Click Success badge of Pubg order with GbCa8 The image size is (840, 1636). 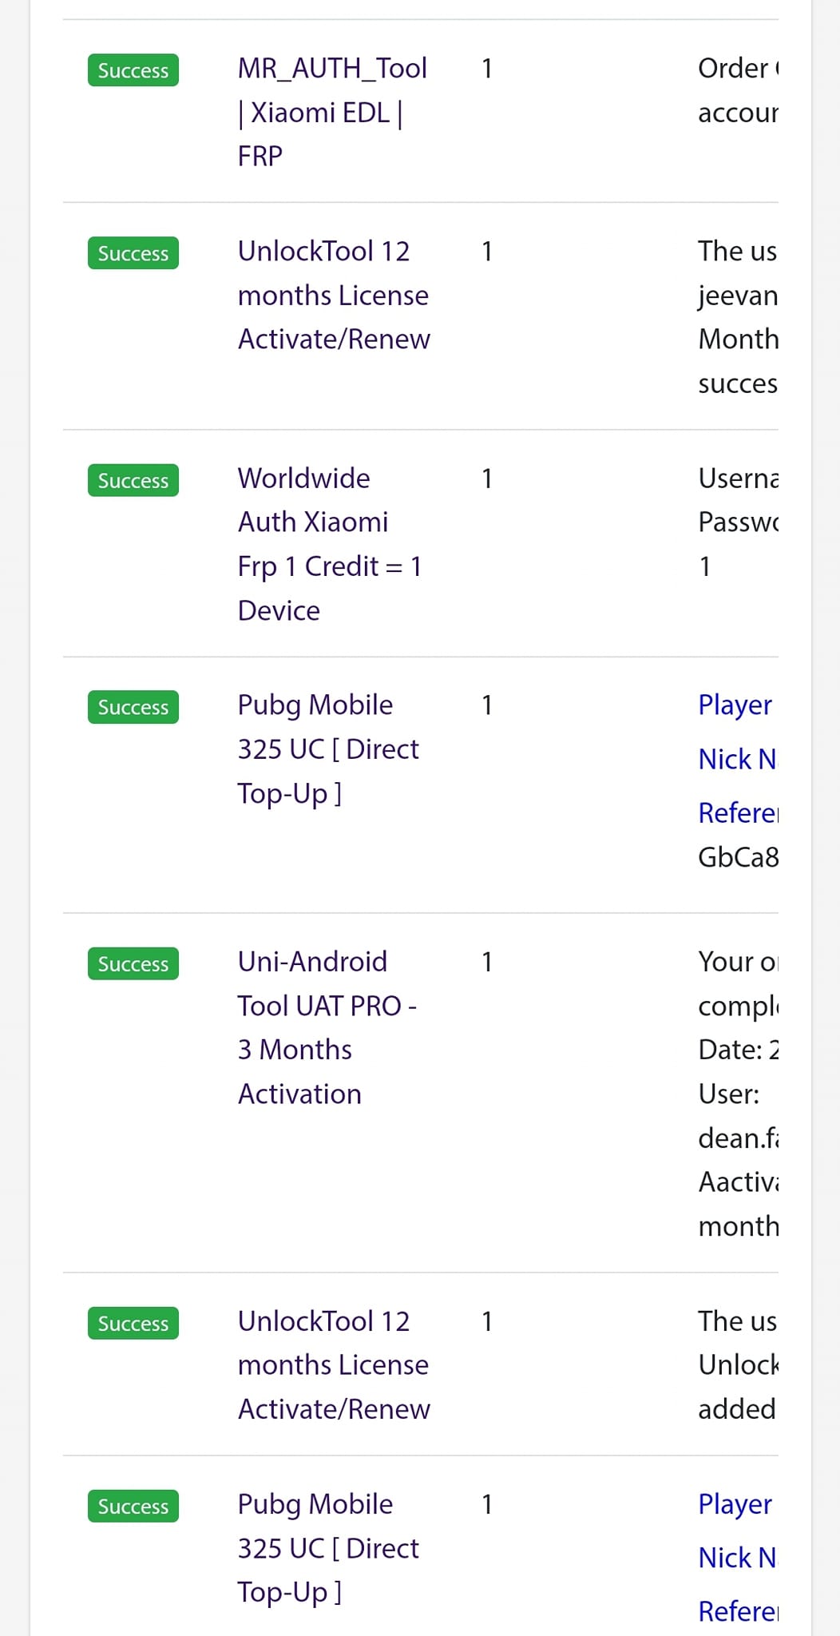[x=133, y=708]
